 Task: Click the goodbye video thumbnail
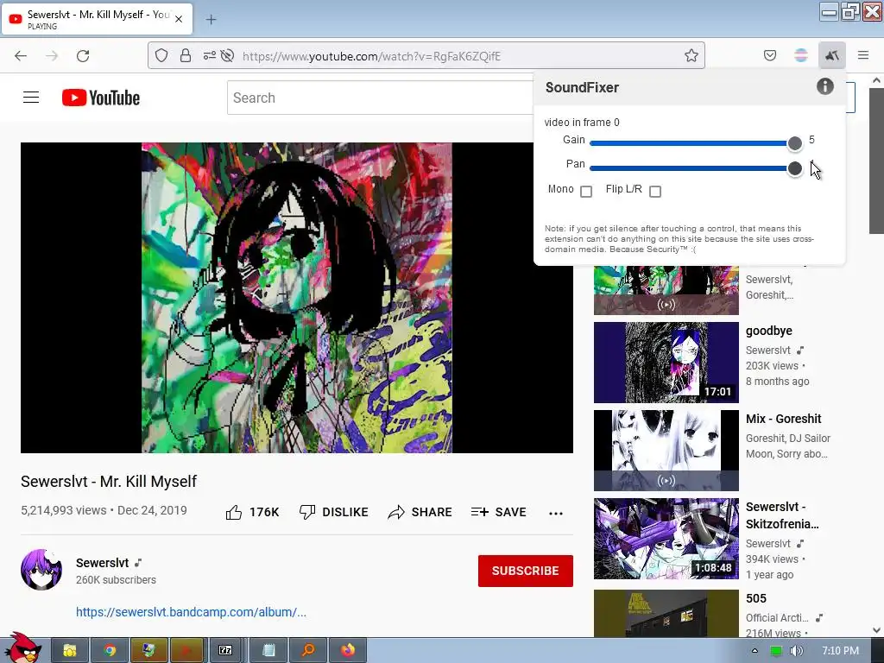click(666, 363)
